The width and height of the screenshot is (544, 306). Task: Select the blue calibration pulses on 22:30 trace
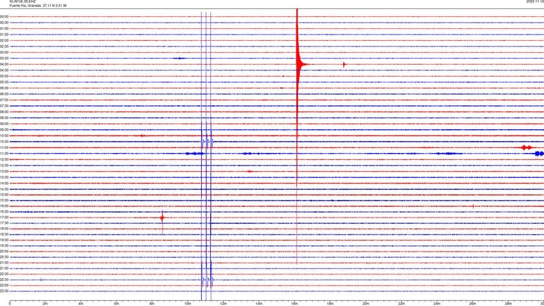coord(207,279)
